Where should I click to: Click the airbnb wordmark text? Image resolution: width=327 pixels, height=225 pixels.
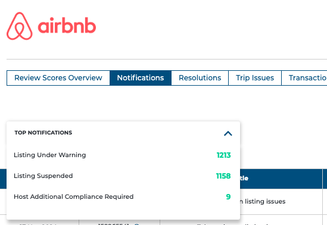pos(67,26)
